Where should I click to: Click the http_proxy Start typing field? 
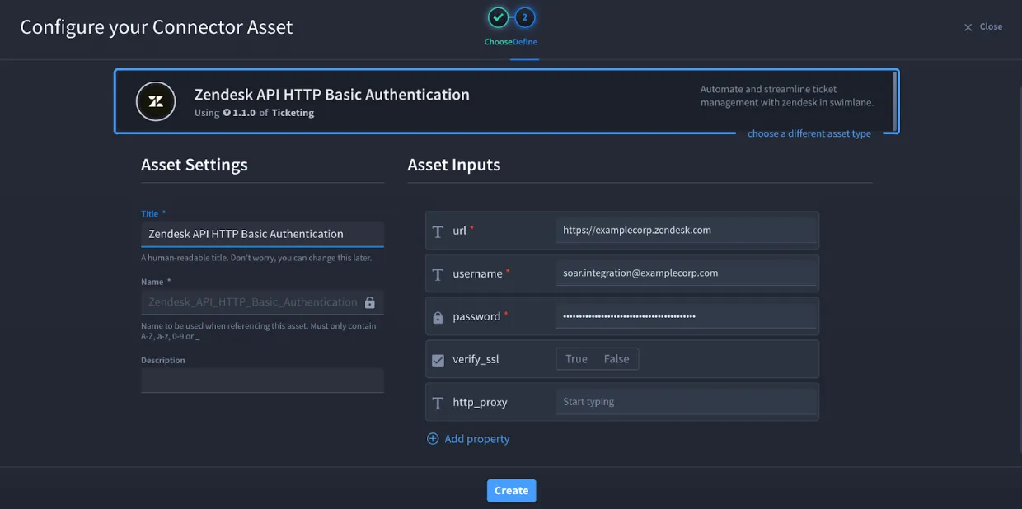tap(686, 402)
